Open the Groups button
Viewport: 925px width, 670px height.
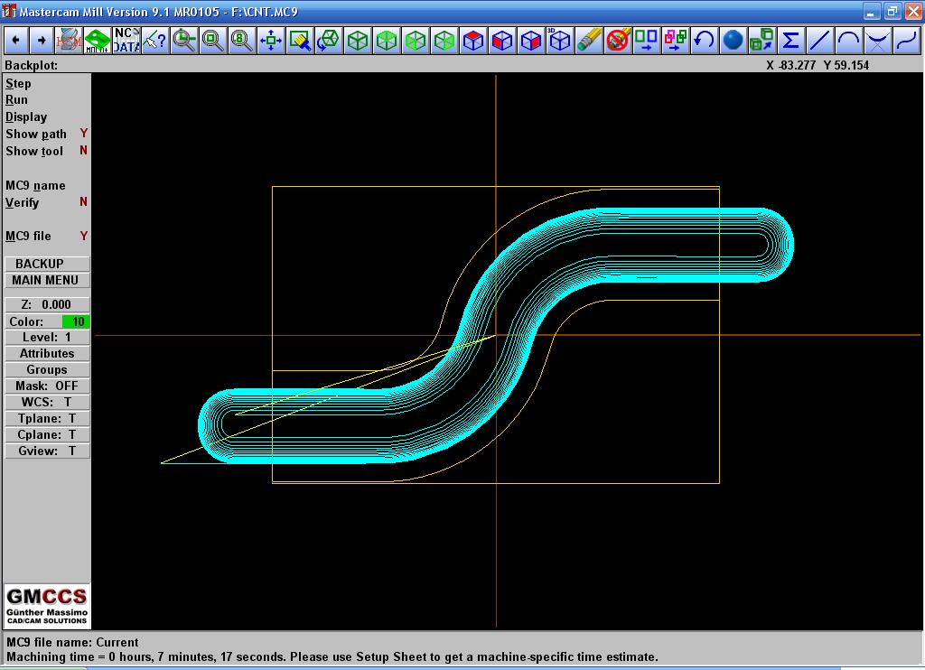(47, 370)
